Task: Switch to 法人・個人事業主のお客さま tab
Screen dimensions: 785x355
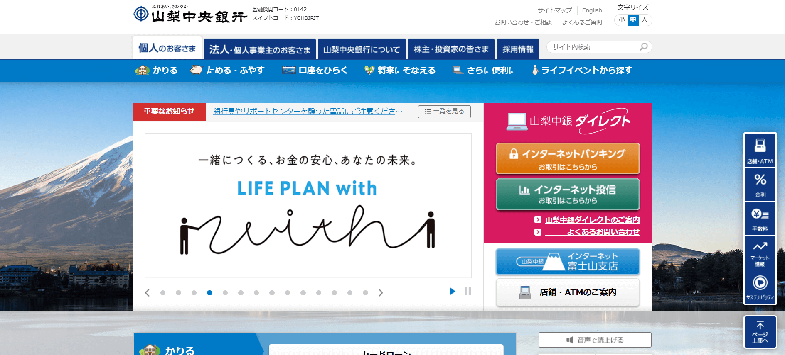Action: pos(260,49)
